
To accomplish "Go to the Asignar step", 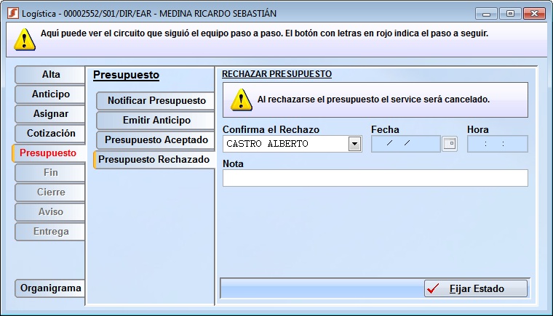I will click(50, 114).
